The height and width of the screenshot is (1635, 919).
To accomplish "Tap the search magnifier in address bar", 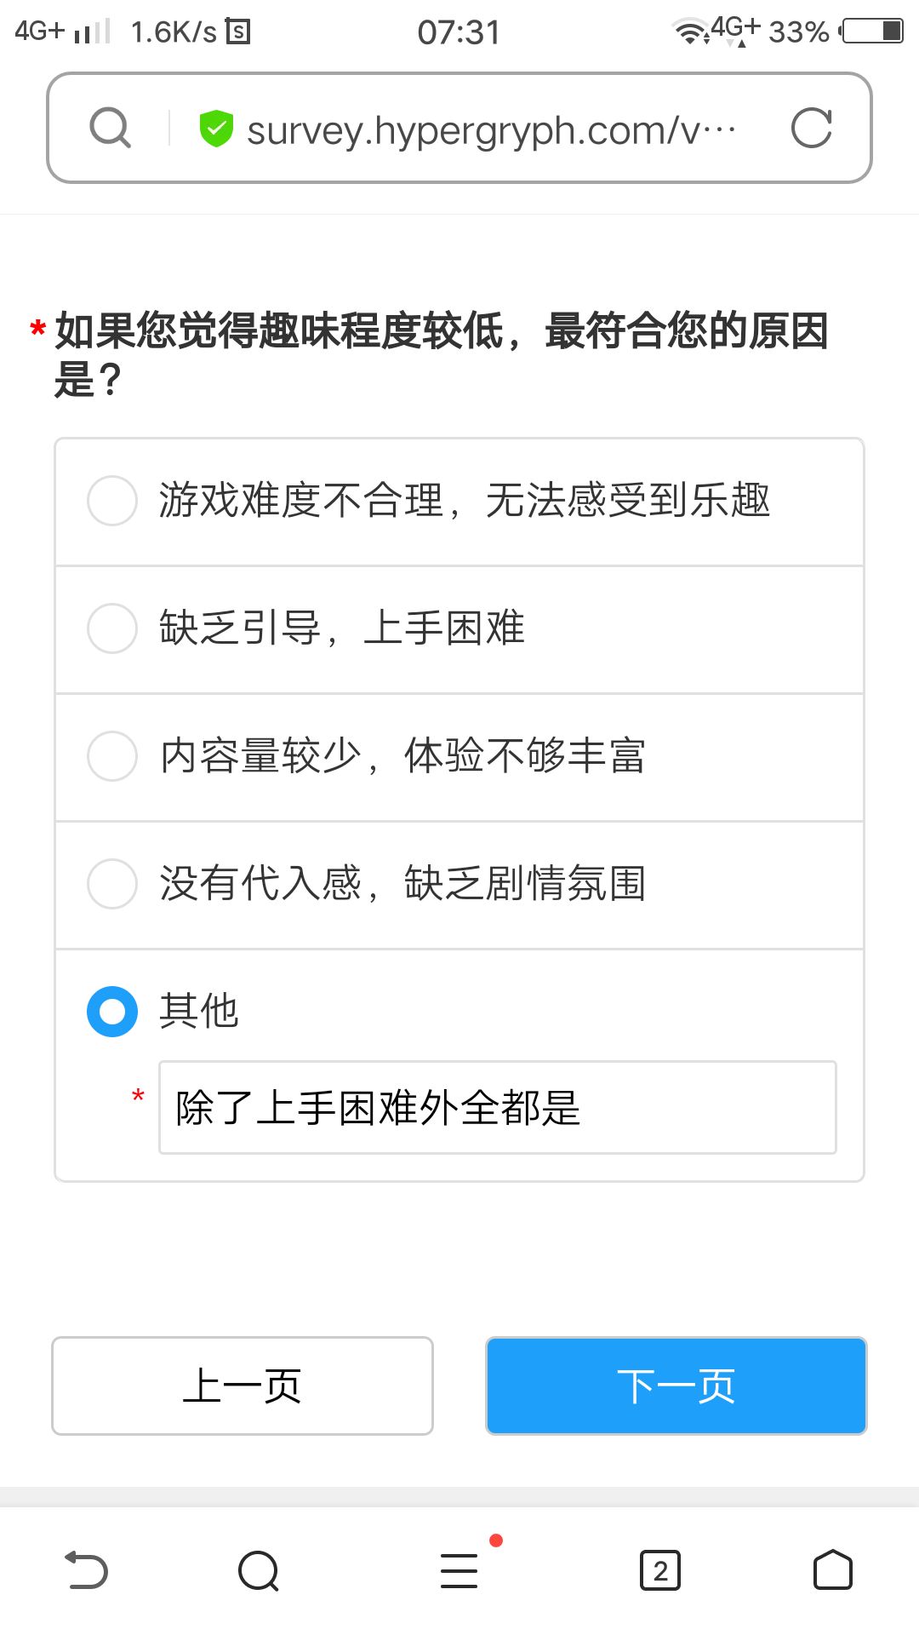I will coord(111,129).
